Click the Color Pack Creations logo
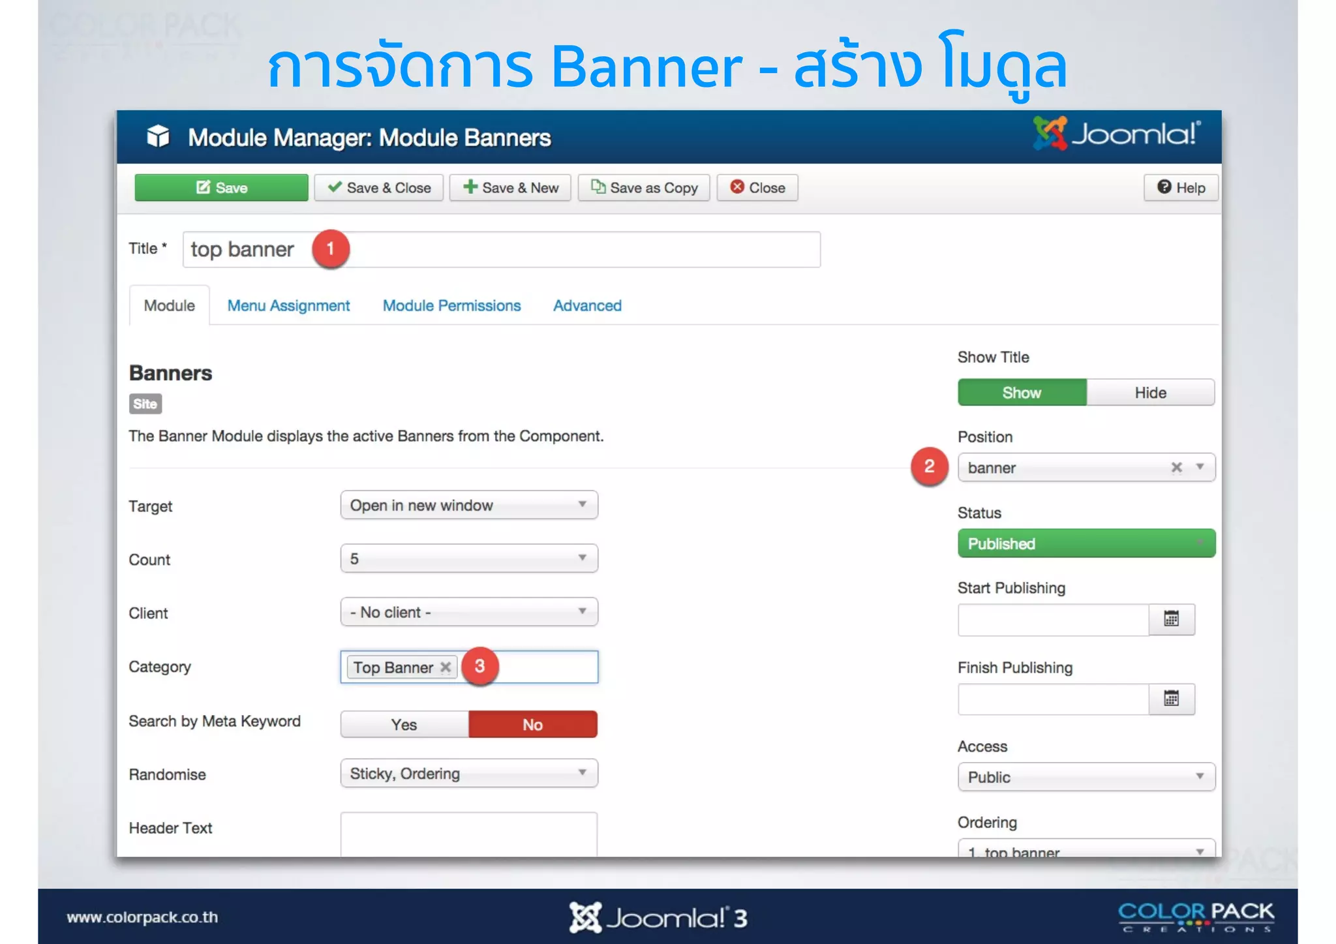Screen dimensions: 1336x944 coord(1196,917)
